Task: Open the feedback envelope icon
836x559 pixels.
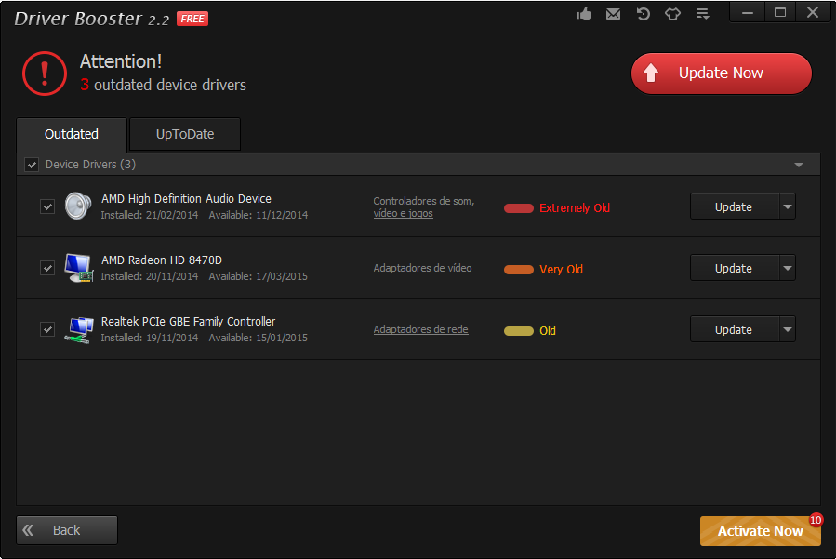Action: pos(613,14)
